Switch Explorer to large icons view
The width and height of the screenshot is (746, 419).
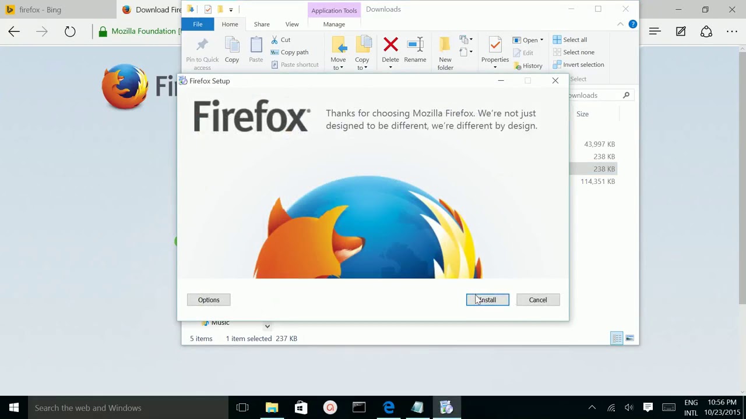[x=630, y=338]
